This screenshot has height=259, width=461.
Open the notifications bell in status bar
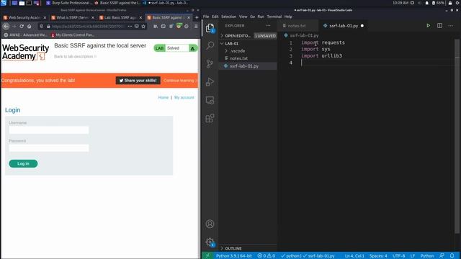(452, 256)
